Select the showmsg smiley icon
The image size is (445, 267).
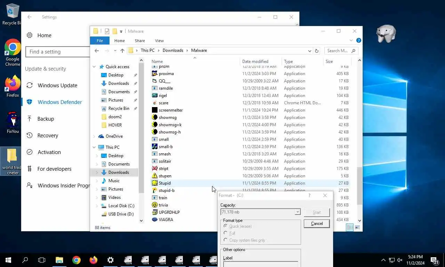tap(155, 118)
